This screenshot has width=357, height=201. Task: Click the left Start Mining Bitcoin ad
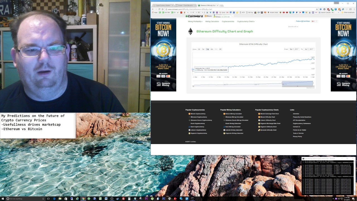click(x=163, y=55)
